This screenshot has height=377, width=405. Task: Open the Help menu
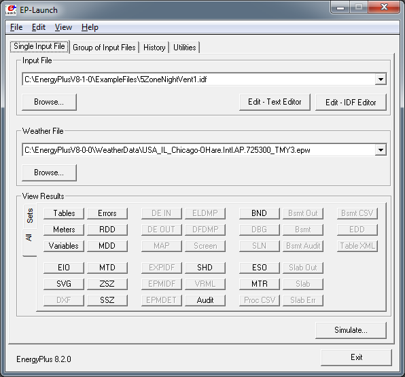[x=90, y=27]
